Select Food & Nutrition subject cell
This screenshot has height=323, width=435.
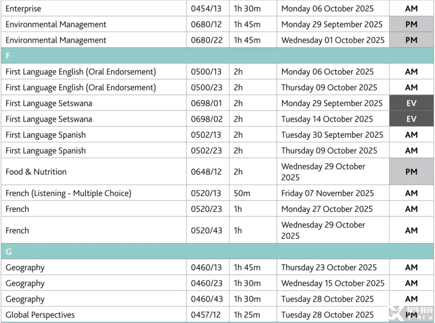click(36, 172)
